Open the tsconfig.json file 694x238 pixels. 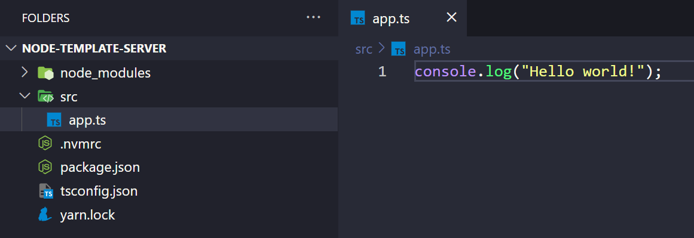[x=169, y=191]
